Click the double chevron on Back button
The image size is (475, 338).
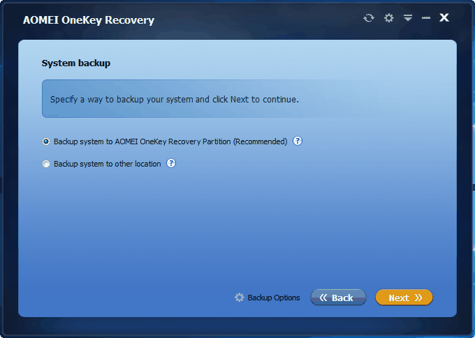323,298
